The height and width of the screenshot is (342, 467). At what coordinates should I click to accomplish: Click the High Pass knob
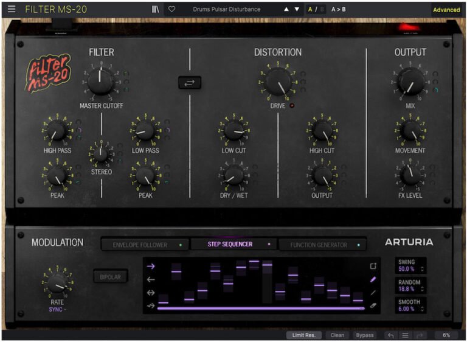coord(57,131)
